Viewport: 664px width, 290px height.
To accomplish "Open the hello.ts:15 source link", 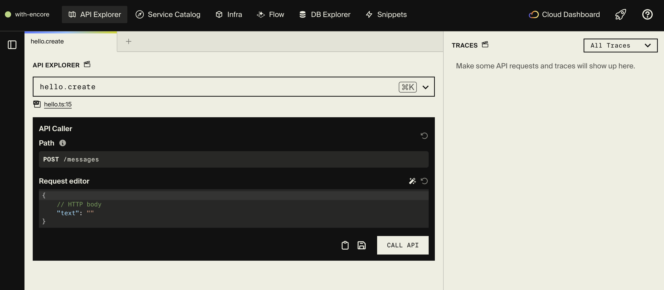I will 58,104.
